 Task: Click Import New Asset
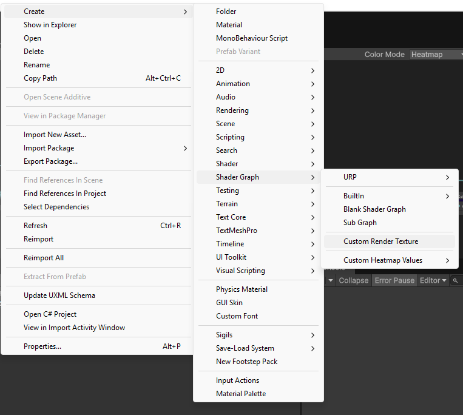55,135
